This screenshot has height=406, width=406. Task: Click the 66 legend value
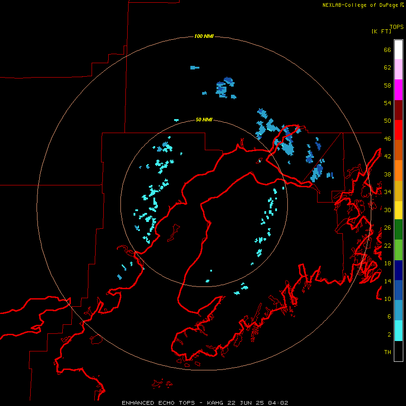(388, 50)
